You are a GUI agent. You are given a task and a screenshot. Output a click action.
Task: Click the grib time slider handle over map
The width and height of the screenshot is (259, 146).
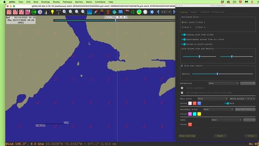coord(116,21)
